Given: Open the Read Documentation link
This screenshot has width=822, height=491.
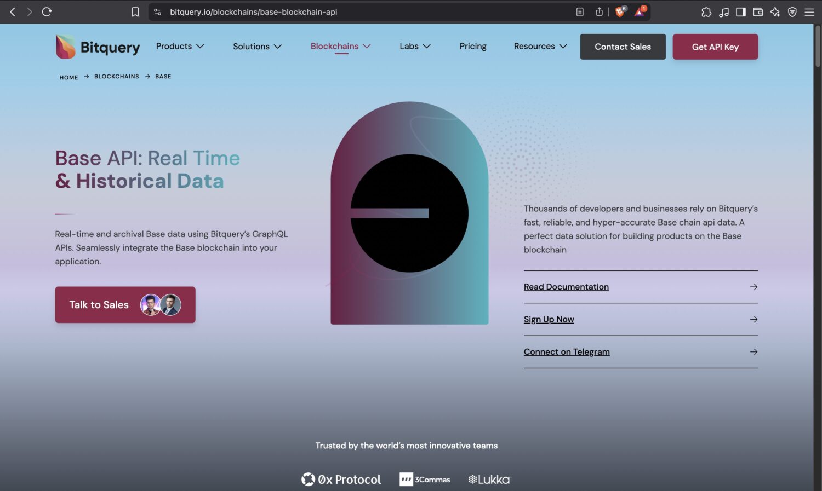Looking at the screenshot, I should tap(566, 287).
